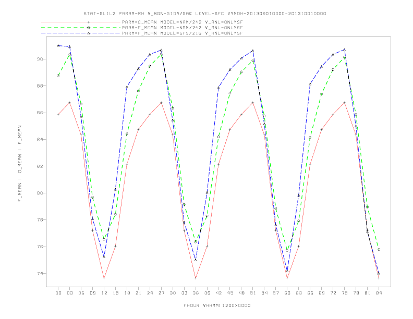
Task: Click the y-axis tick value 74
Action: (40, 274)
